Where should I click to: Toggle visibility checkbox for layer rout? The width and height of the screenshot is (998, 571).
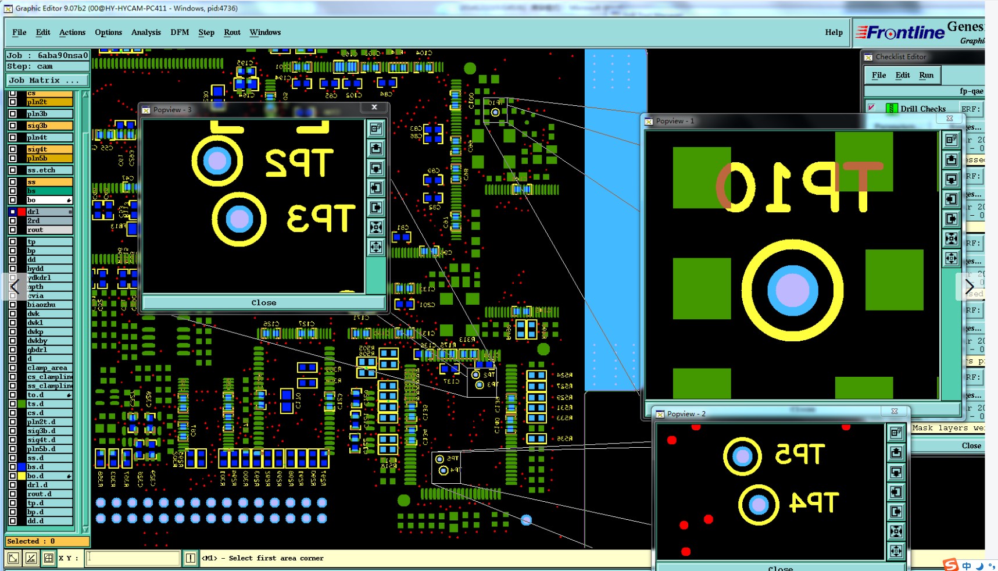click(13, 230)
